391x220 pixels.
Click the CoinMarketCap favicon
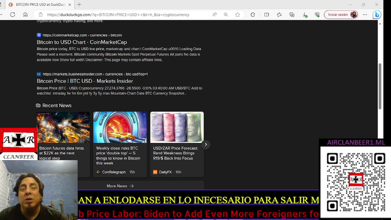coord(39,35)
